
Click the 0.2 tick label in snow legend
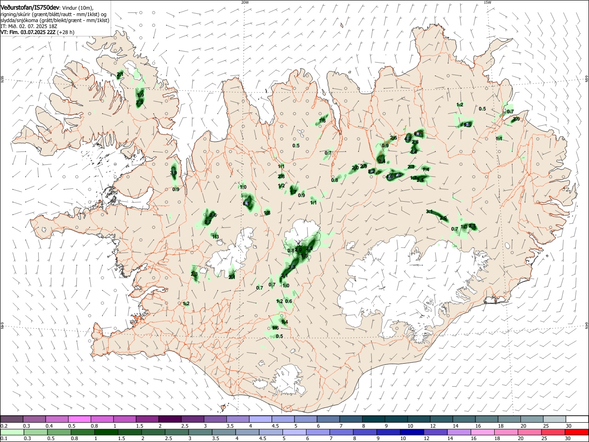tap(4, 426)
